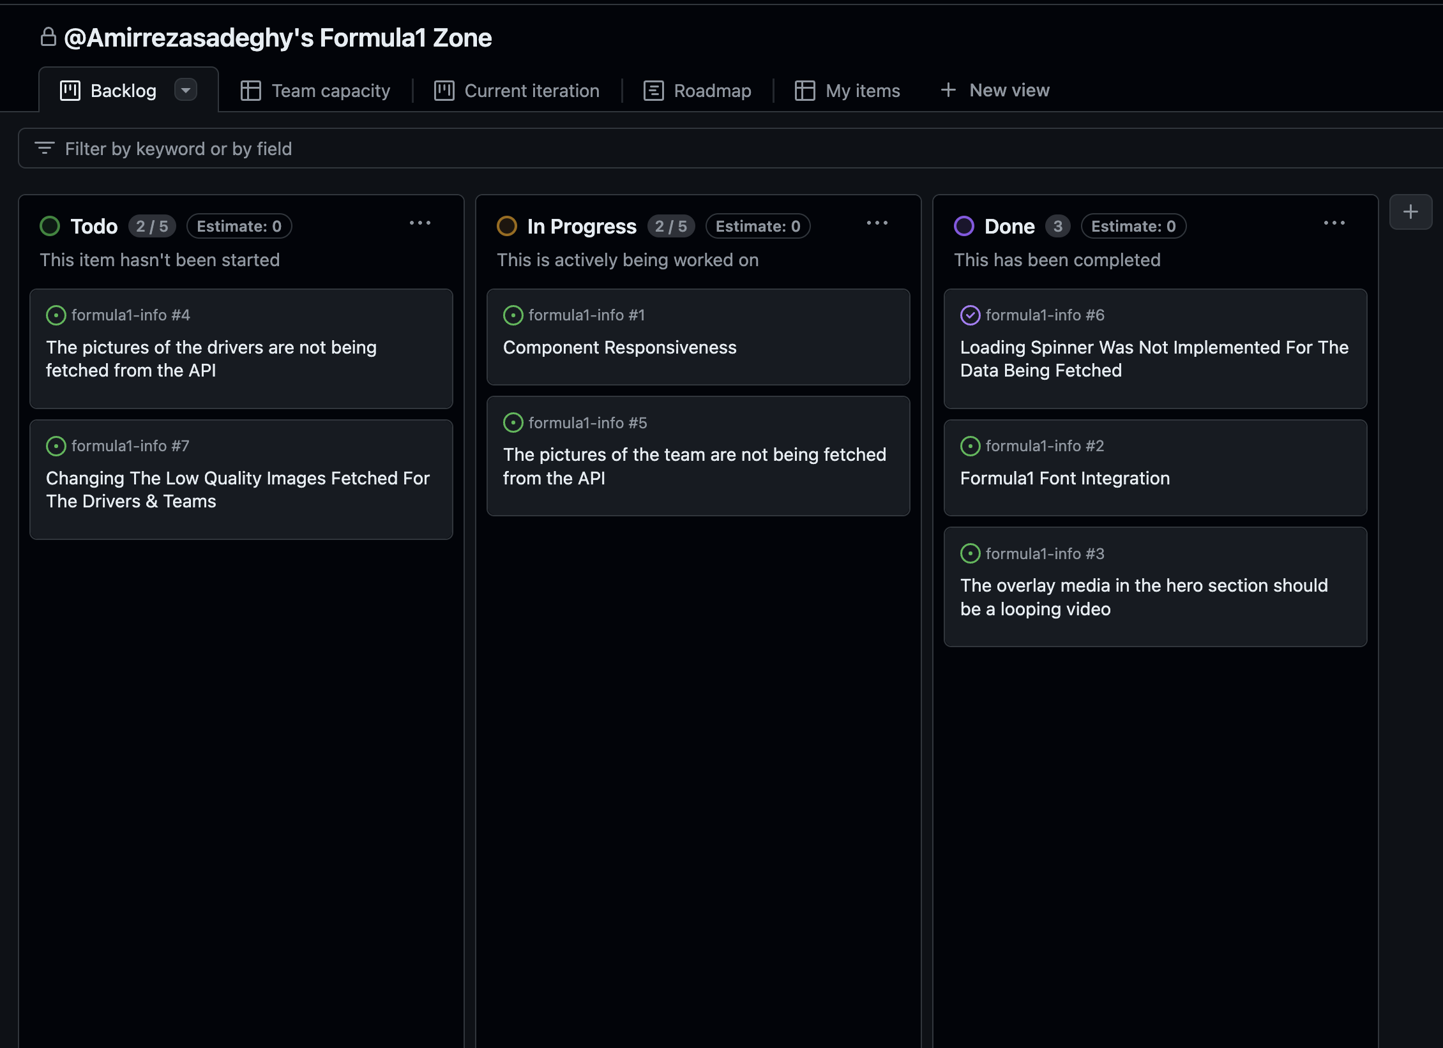Open Done column ellipsis menu

pos(1334,223)
